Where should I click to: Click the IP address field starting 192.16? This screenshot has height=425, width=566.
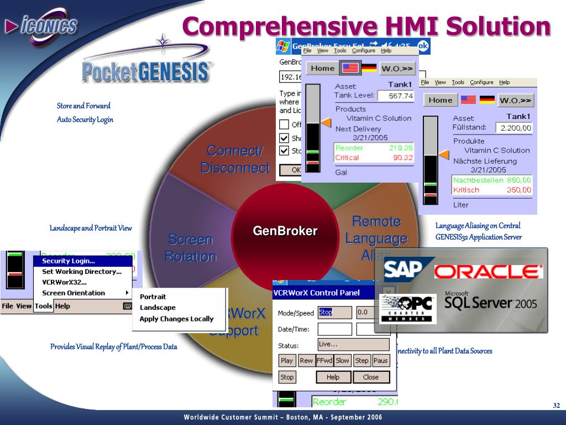coord(291,76)
